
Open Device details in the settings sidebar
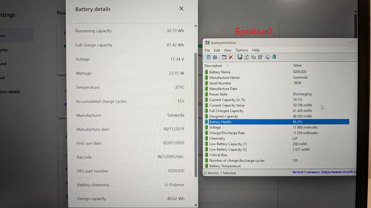[10, 92]
